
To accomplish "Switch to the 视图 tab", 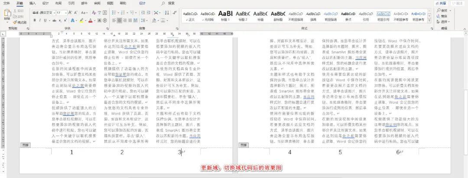I will click(x=110, y=3).
